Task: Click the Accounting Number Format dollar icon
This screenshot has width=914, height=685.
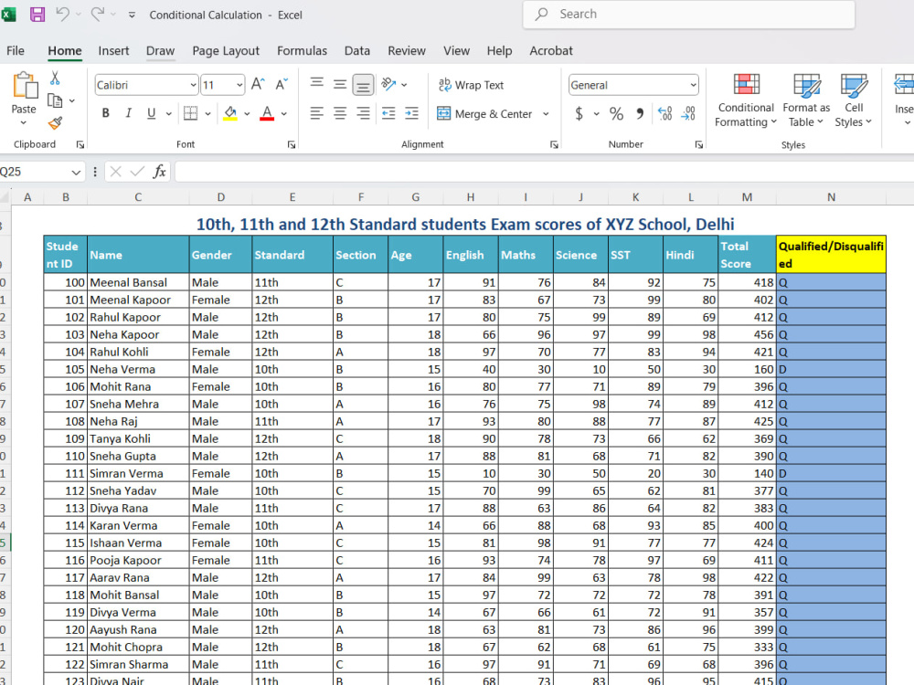Action: coord(579,113)
